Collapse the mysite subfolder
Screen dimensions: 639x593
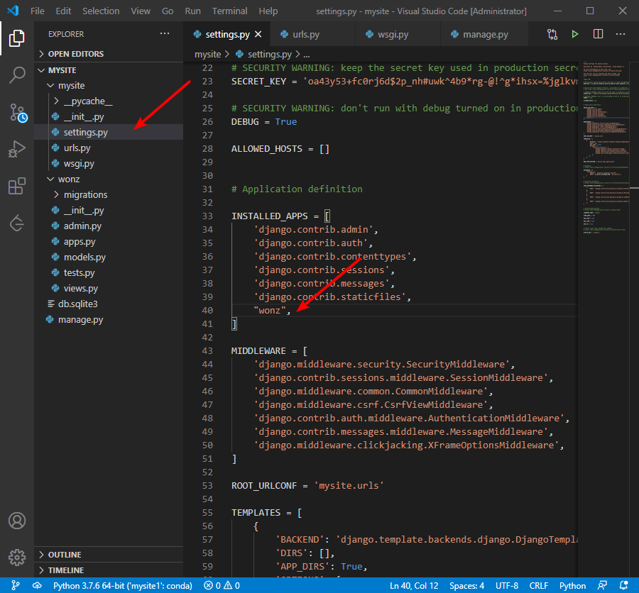click(x=109, y=86)
